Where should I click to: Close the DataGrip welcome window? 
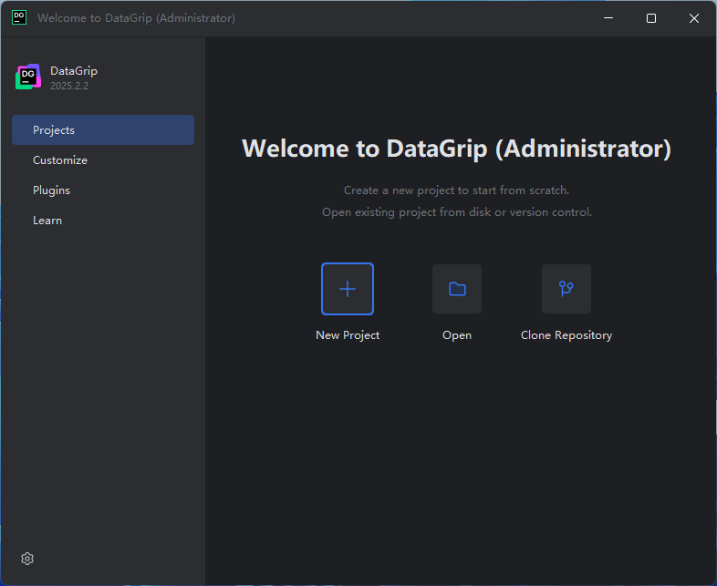694,18
